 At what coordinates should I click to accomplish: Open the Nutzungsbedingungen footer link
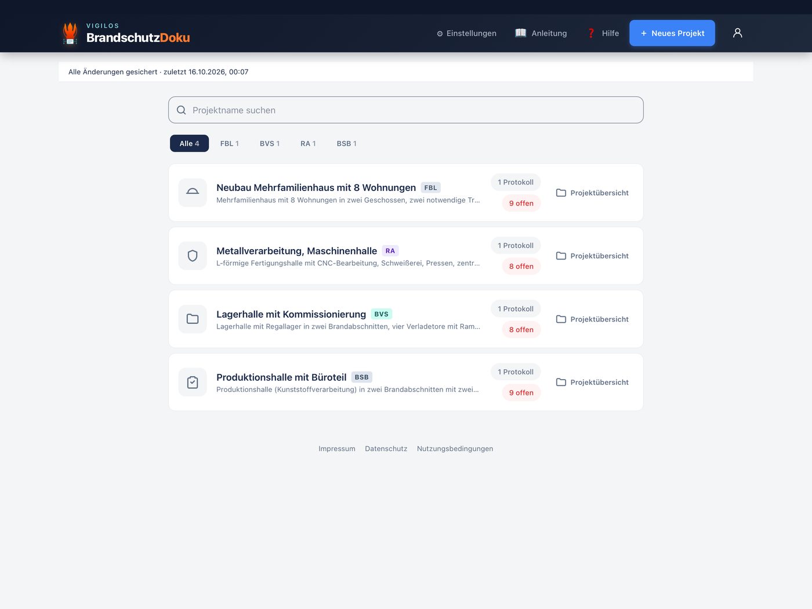coord(455,449)
